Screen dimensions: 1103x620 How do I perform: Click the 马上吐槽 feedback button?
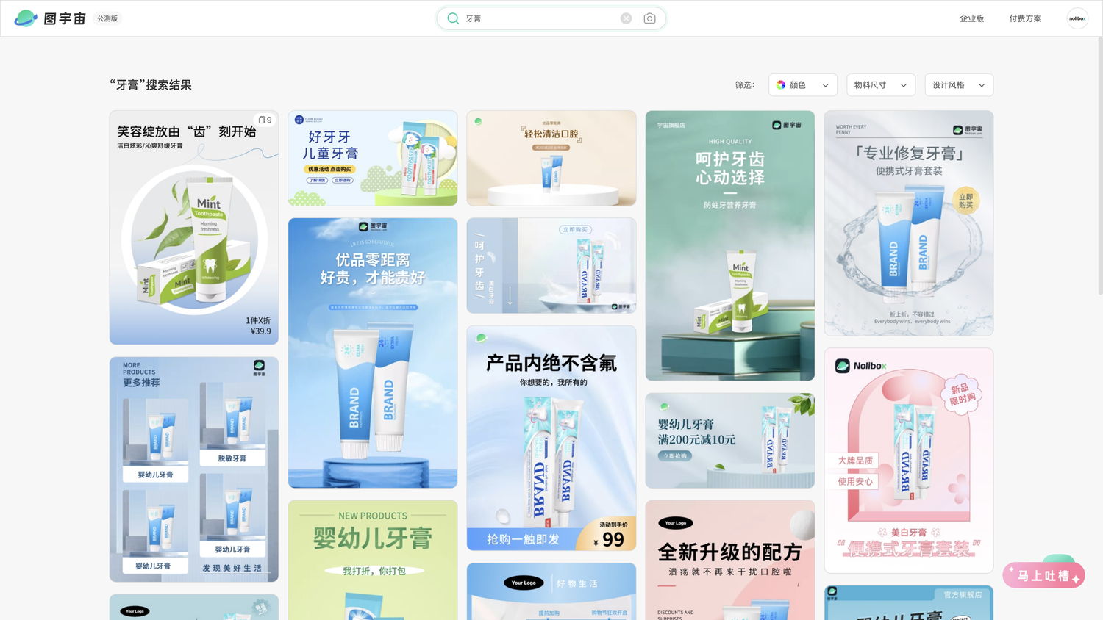pos(1043,576)
